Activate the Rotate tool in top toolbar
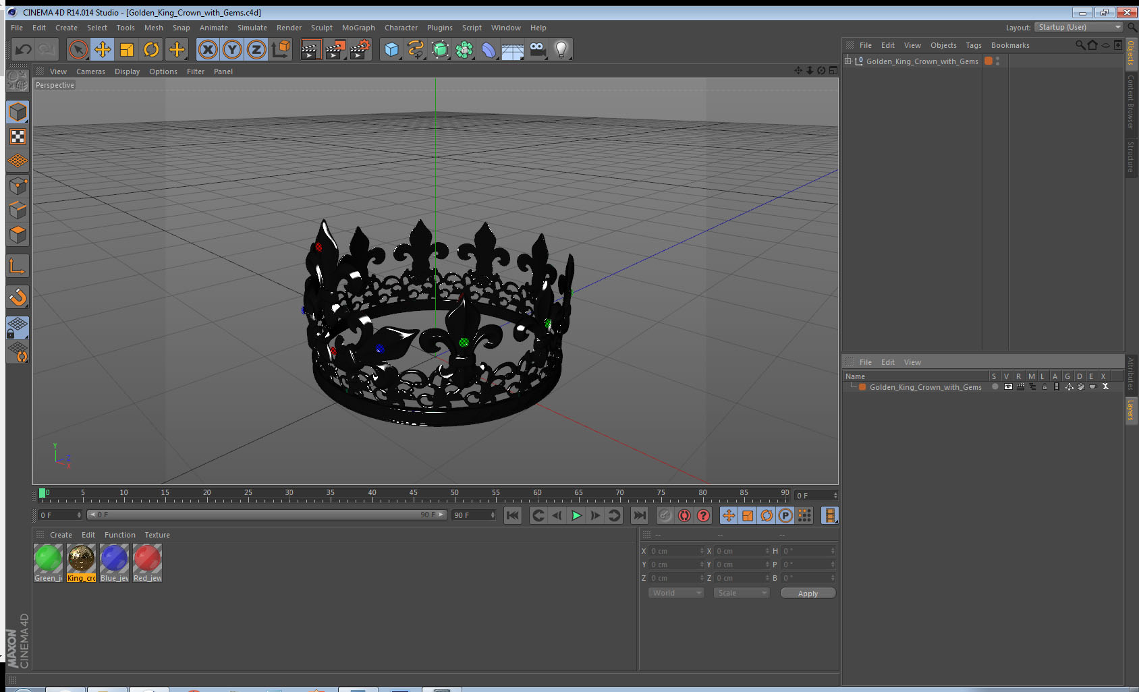This screenshot has height=692, width=1139. pos(152,49)
